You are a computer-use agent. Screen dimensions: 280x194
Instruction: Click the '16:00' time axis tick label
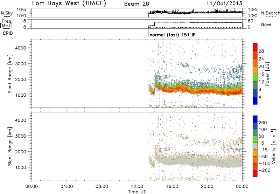(x=172, y=187)
